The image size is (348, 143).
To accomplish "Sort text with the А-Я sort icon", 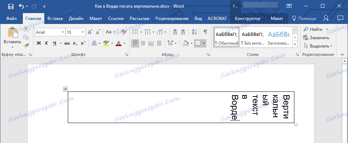I will coord(194,32).
